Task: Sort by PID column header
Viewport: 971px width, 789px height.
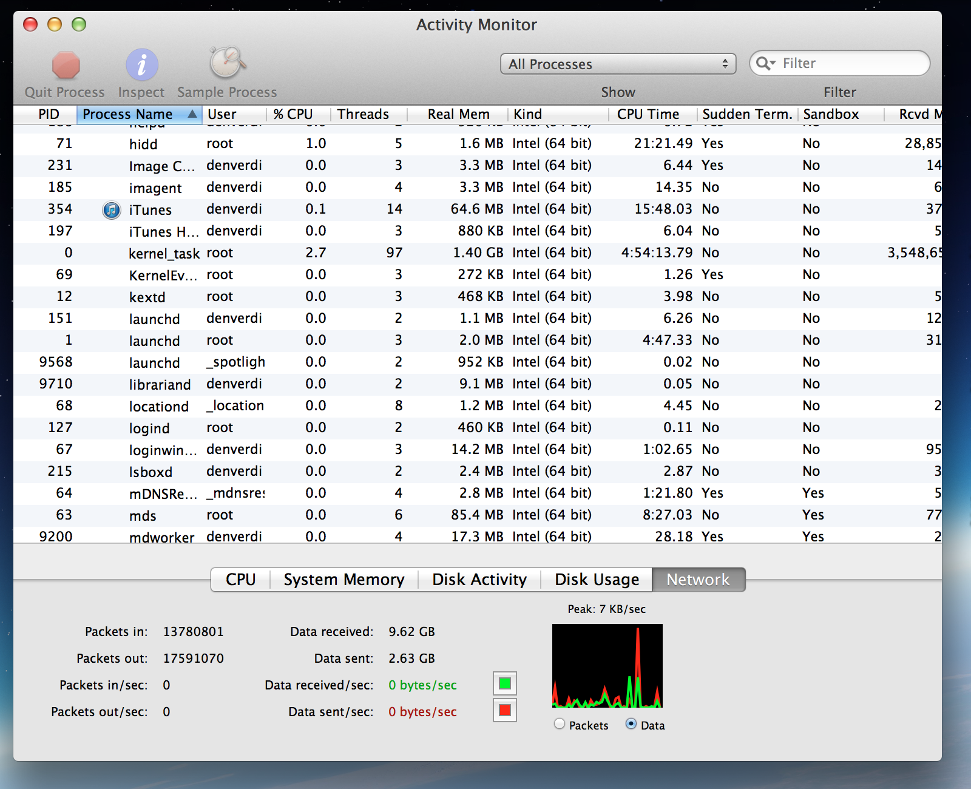Action: (45, 114)
